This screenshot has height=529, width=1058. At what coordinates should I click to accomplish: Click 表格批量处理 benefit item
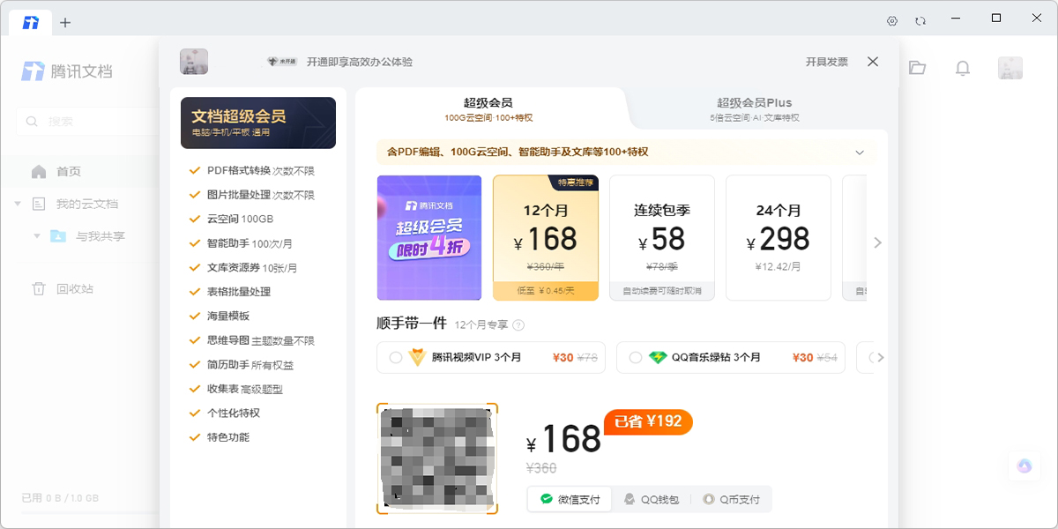pos(230,292)
